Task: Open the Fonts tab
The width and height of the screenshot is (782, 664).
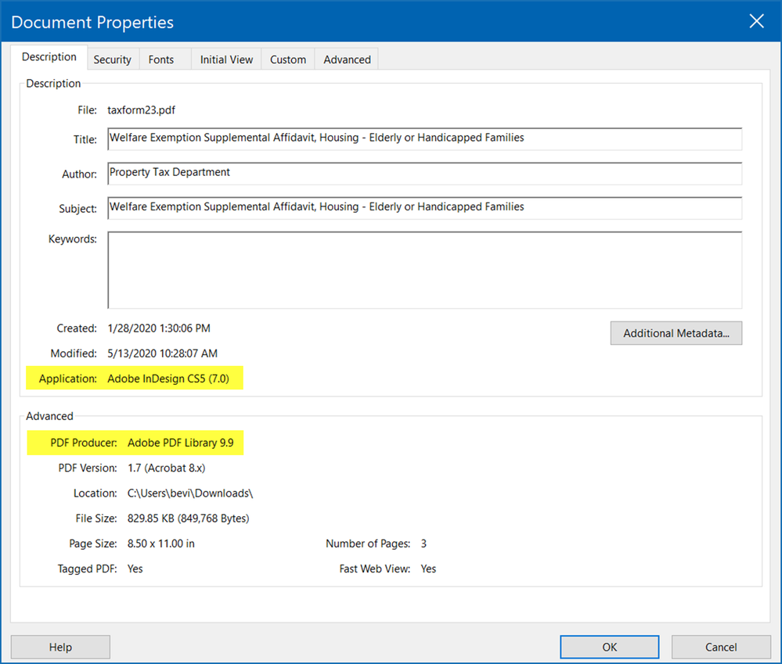Action: 160,59
